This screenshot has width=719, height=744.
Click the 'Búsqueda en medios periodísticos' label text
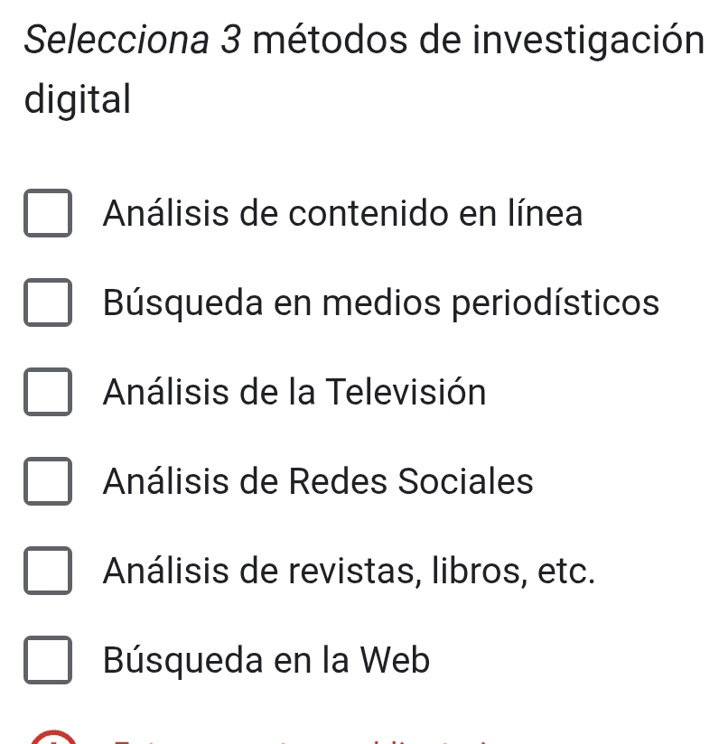tap(380, 302)
